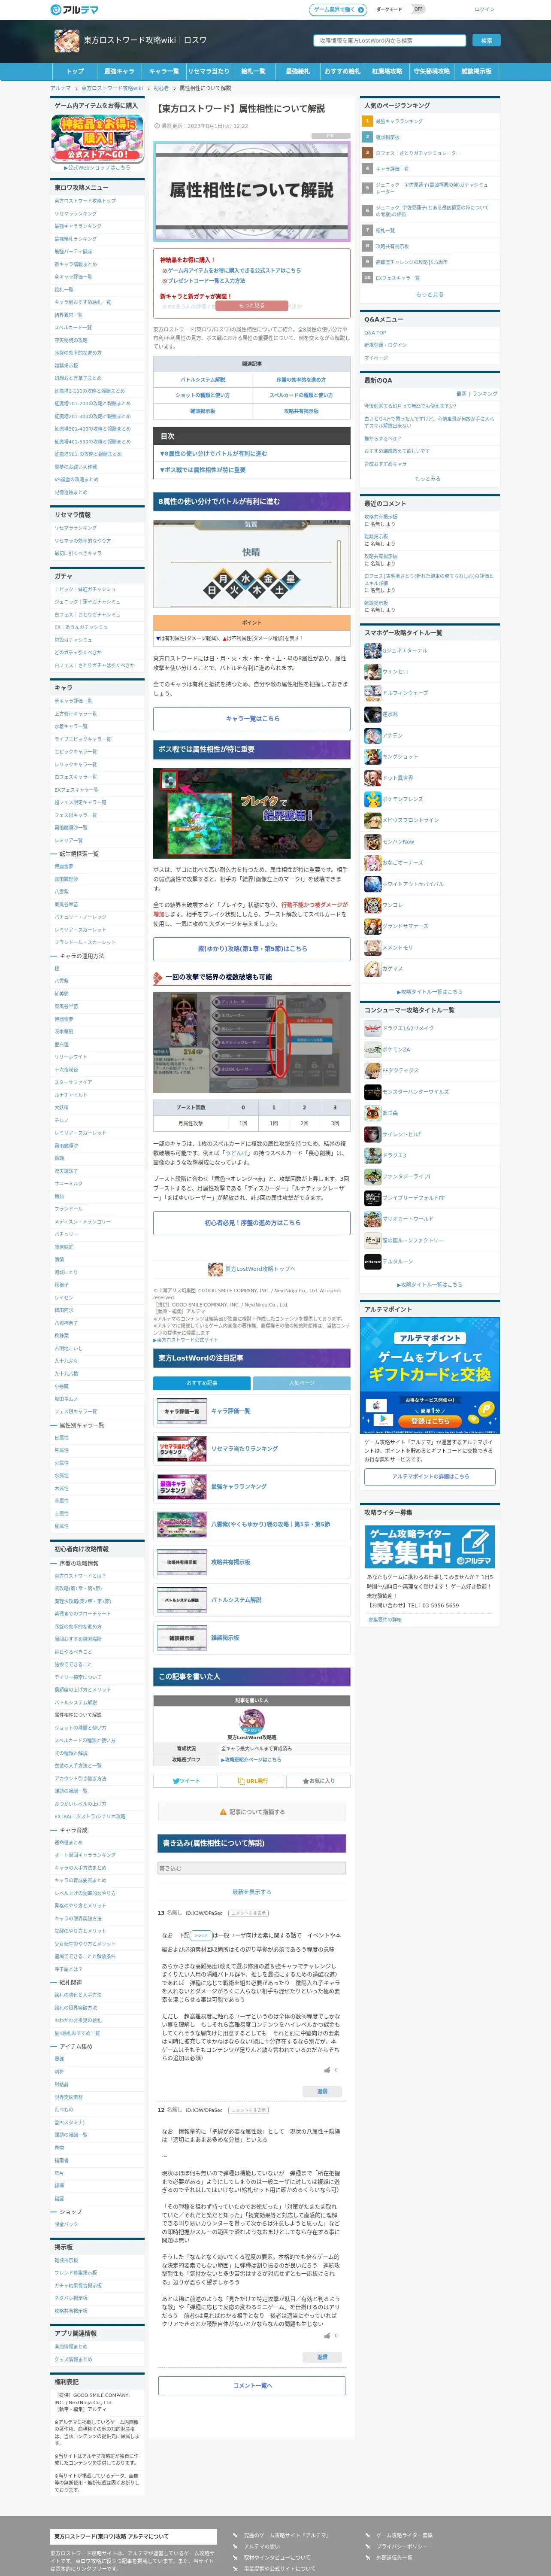Expand もっと見る under popular page ranking
Image resolution: width=551 pixels, height=2576 pixels.
pyautogui.click(x=429, y=294)
